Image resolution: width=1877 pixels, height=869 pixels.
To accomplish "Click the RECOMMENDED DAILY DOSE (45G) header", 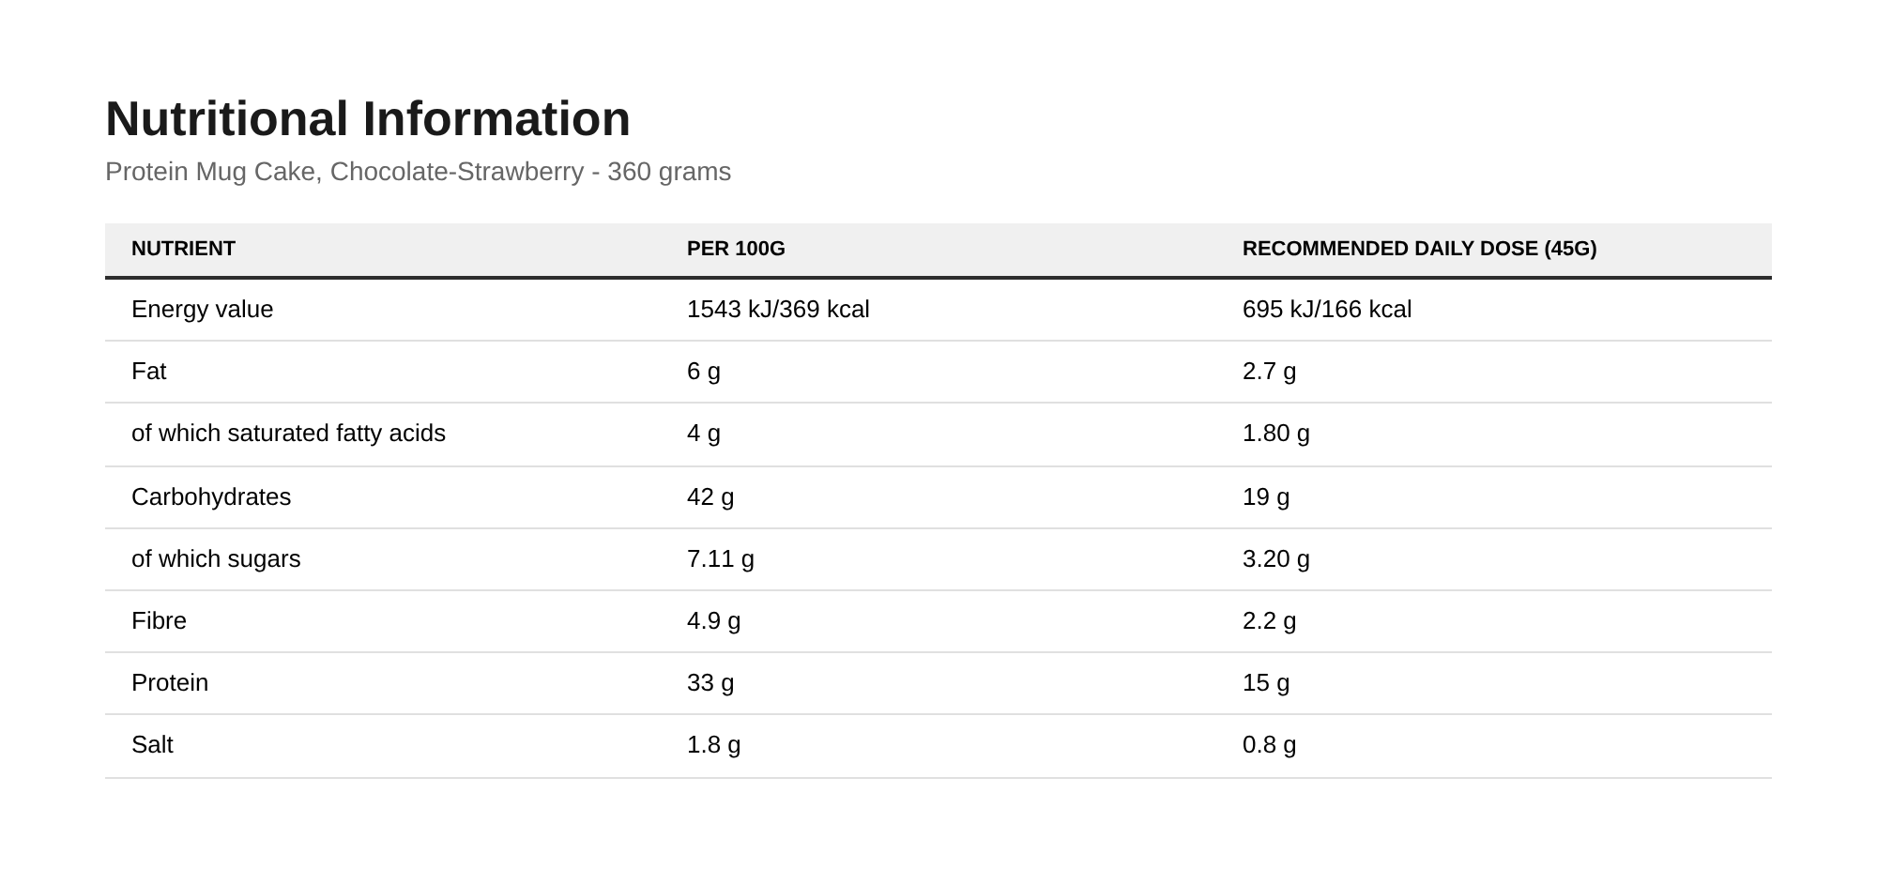I will pos(1419,249).
